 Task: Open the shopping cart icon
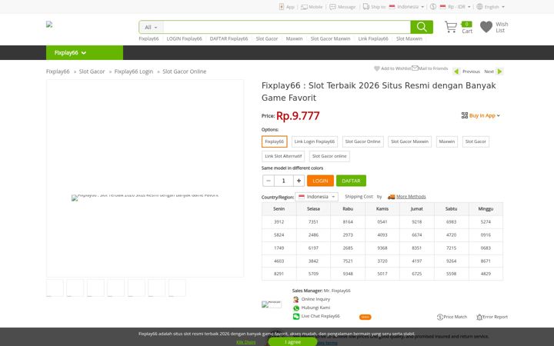click(x=451, y=27)
